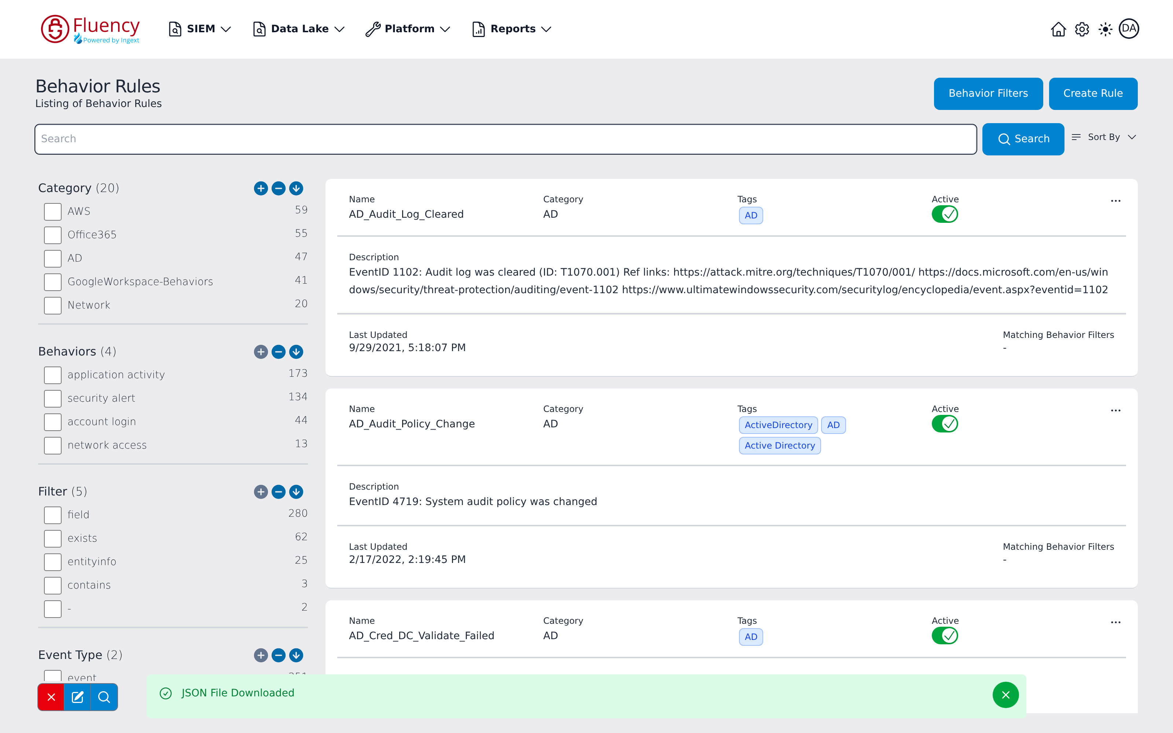Viewport: 1173px width, 733px height.
Task: Click down-arrow icon in Filter facet
Action: click(296, 491)
